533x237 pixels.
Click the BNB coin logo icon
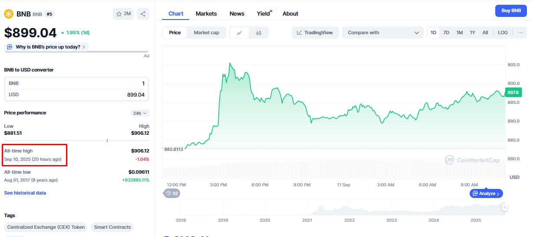[9, 14]
